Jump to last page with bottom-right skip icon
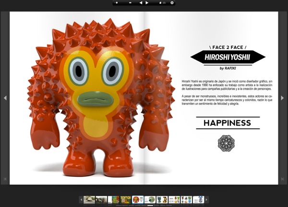Image resolution: width=288 pixels, height=207 pixels. [x=283, y=179]
